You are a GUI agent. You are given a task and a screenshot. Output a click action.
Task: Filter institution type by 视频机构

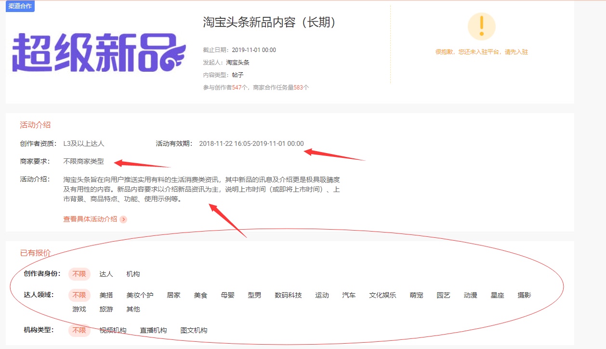(x=113, y=330)
